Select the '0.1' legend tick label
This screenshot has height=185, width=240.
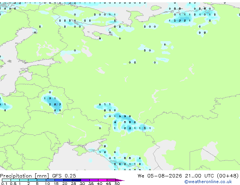click(x=4, y=183)
